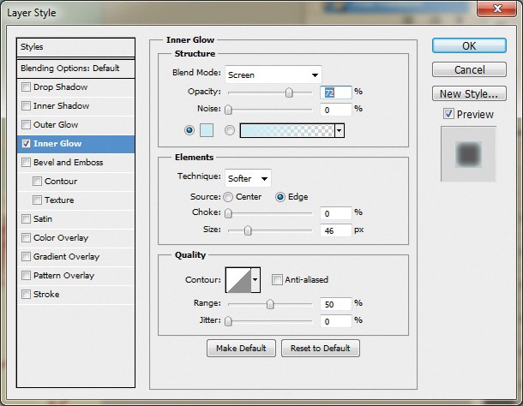Click the style preview thumbnail

coord(468,154)
